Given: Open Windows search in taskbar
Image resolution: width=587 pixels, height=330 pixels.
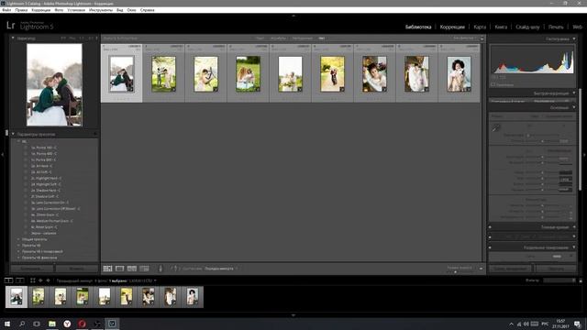Looking at the screenshot, I should tap(22, 324).
